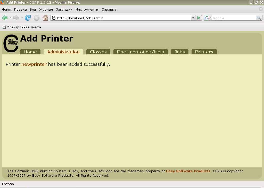Open the Журнал menu
The image size is (264, 188).
[x=46, y=10]
